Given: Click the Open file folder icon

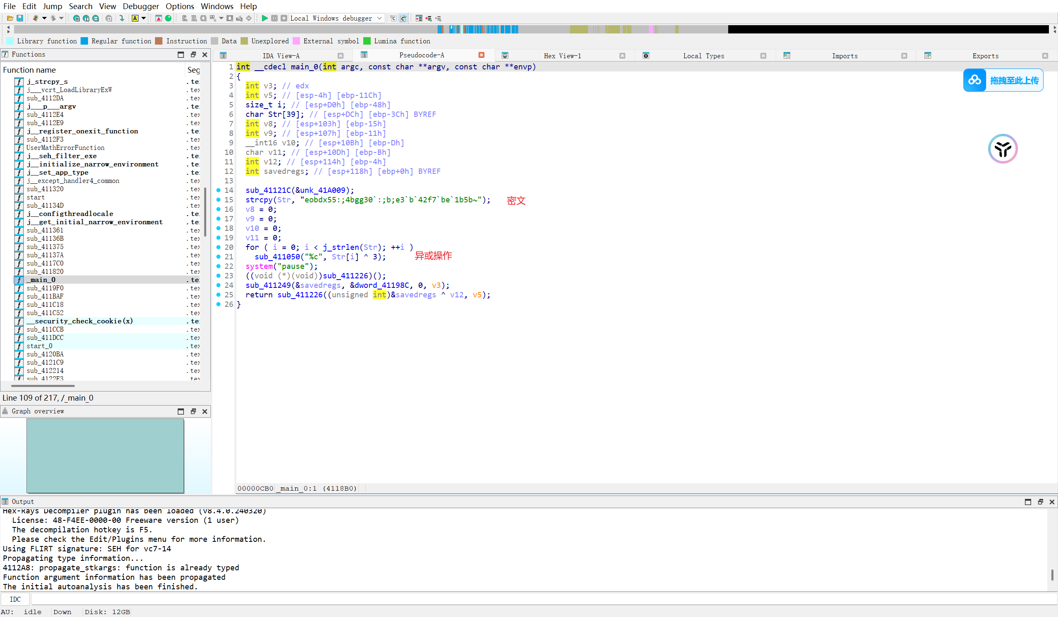Looking at the screenshot, I should (x=10, y=18).
